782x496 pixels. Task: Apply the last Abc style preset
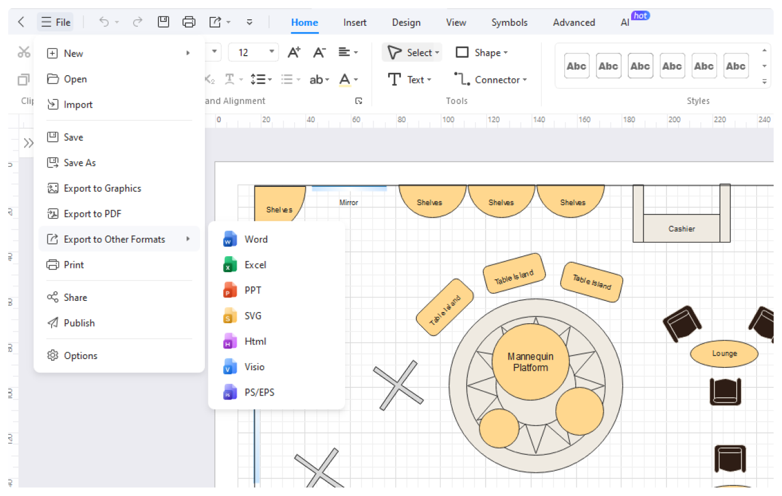point(736,66)
